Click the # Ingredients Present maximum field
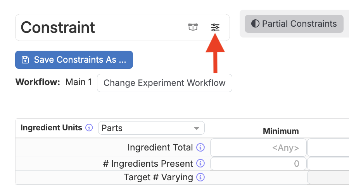 [328, 164]
